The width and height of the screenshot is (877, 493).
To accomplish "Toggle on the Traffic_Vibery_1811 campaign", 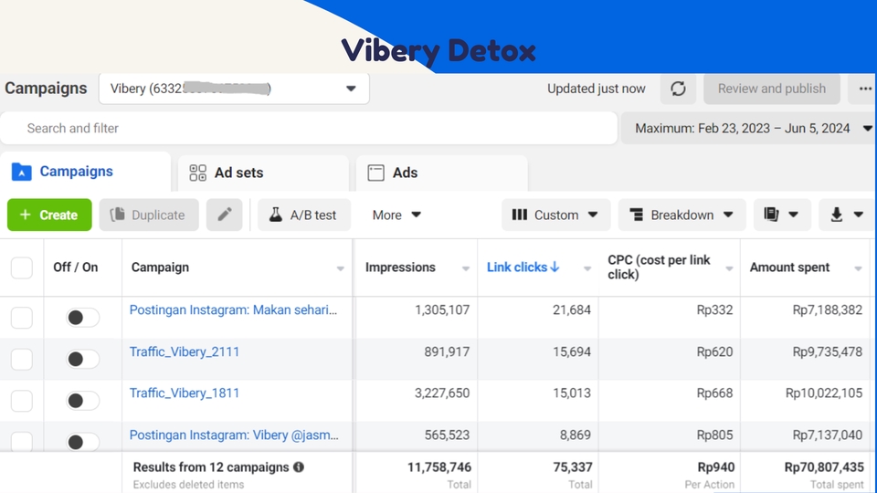I will [83, 401].
